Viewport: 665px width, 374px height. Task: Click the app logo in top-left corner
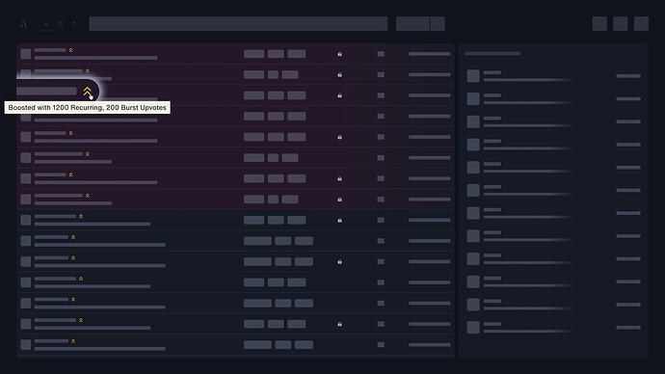tap(24, 24)
